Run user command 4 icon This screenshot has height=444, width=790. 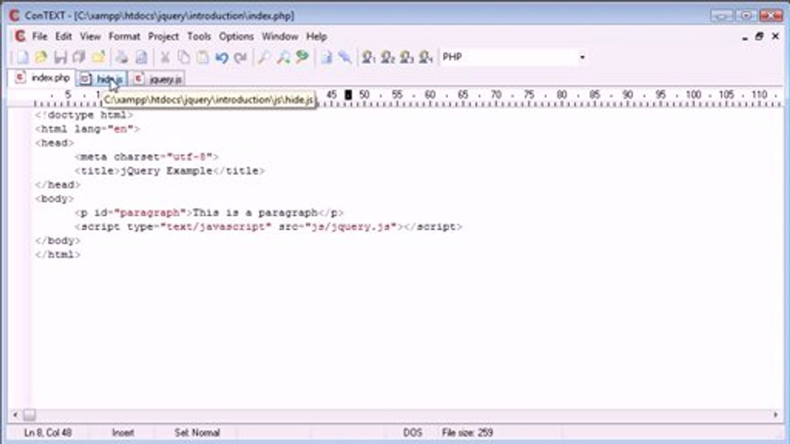click(426, 57)
